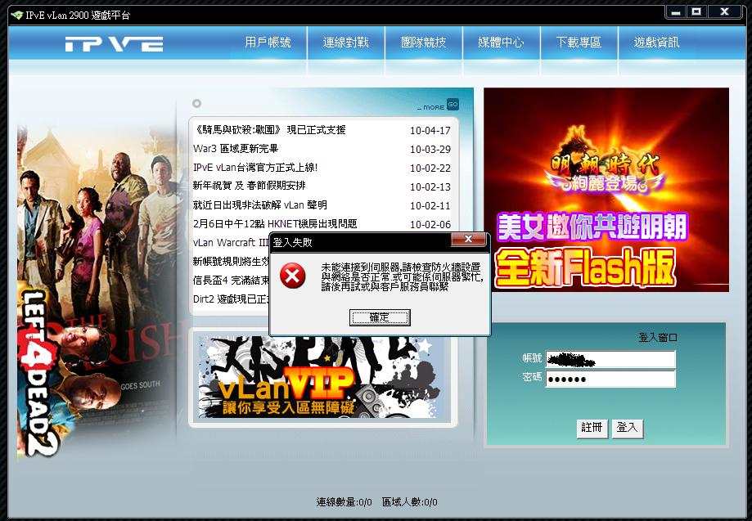Open news 2月6日中午12點 HKNET機房出現問題
752x521 pixels.
pos(275,224)
